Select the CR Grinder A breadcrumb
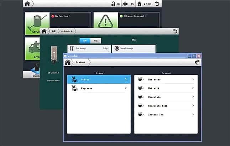230x146 pixels. 67,31
